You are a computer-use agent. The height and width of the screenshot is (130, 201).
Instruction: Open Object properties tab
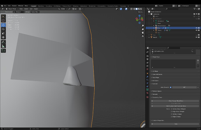(x=147, y=73)
